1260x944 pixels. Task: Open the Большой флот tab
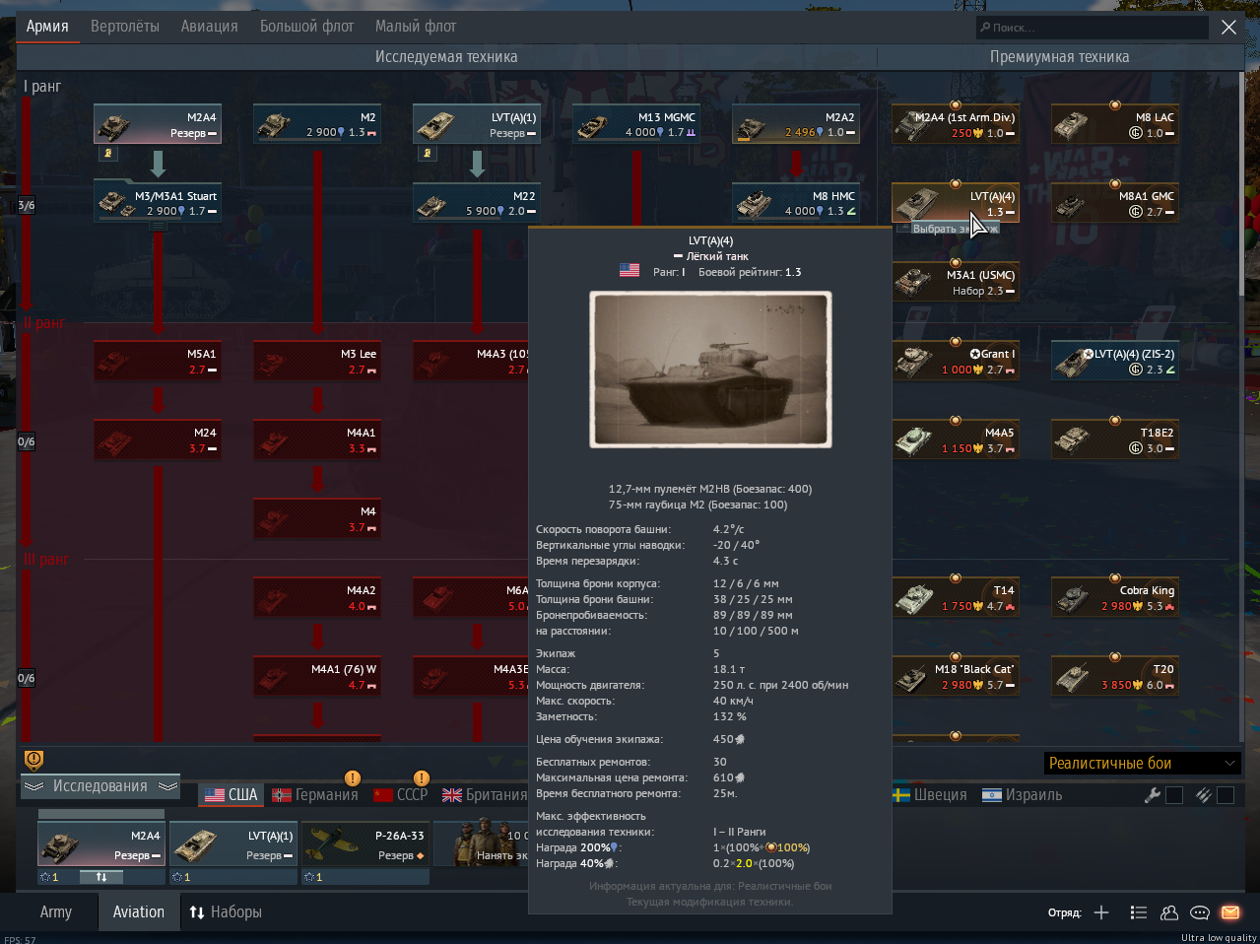306,27
